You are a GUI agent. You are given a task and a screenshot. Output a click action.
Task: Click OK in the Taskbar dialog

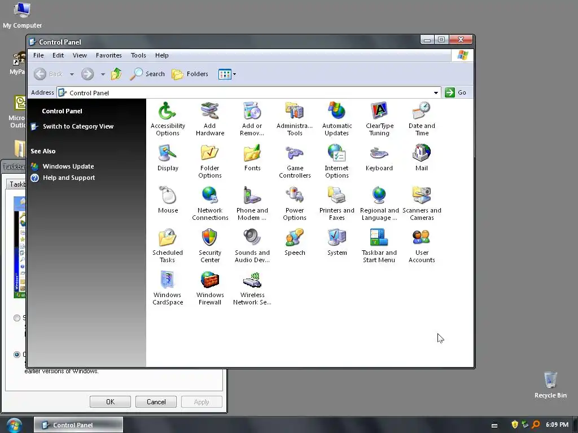pyautogui.click(x=110, y=401)
